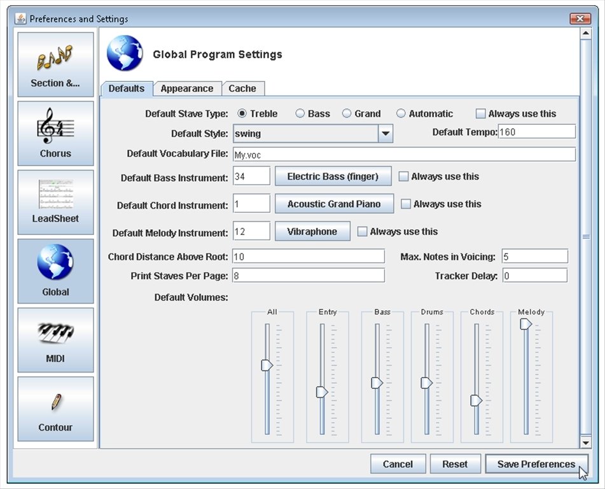Choose the Automatic stave type option
Screen dimensions: 605x489
(x=401, y=113)
